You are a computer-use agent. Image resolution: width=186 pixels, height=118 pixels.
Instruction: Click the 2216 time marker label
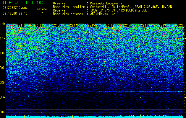pos(109,25)
